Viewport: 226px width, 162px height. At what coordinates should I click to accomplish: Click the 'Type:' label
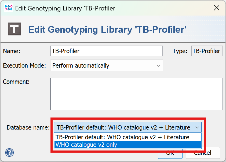pos(180,51)
